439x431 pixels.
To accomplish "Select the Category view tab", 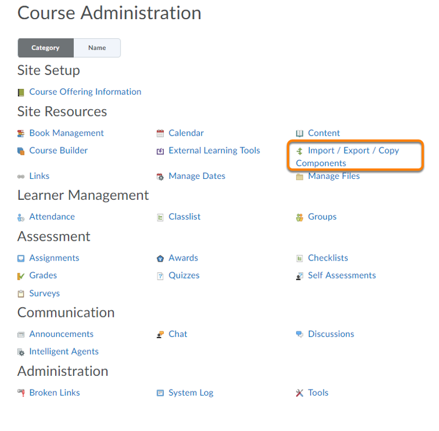I will [x=46, y=48].
